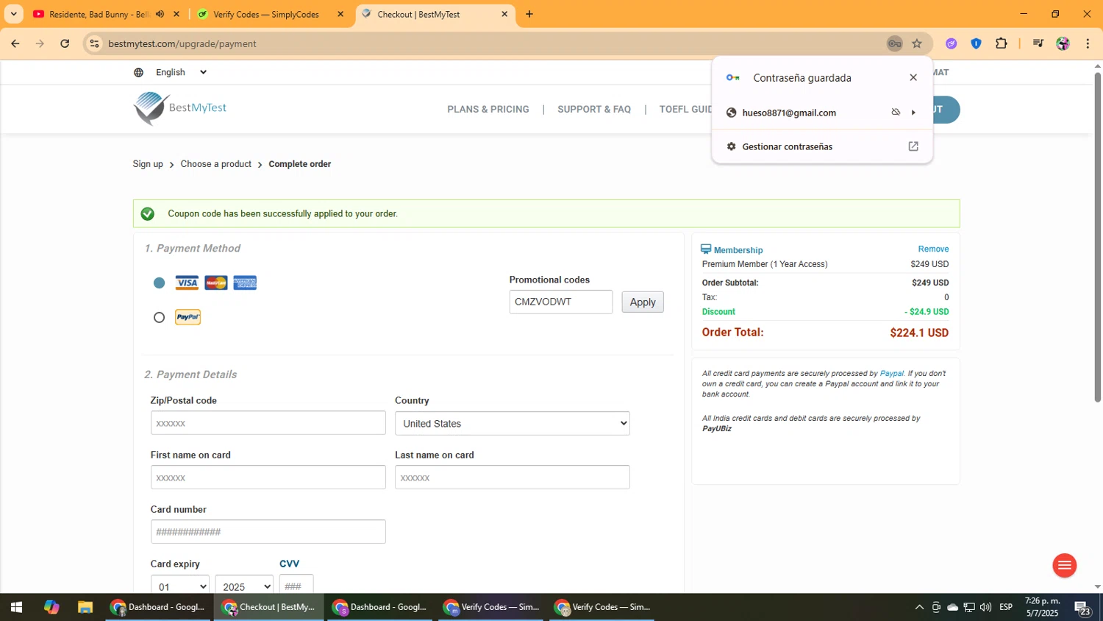Click the purple extension icon
The height and width of the screenshot is (621, 1103).
[x=952, y=43]
